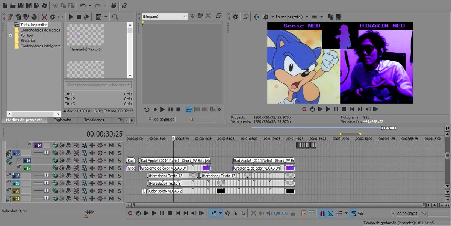451x226 pixels.
Task: Click the red record button in timeline transport
Action: coord(130,213)
